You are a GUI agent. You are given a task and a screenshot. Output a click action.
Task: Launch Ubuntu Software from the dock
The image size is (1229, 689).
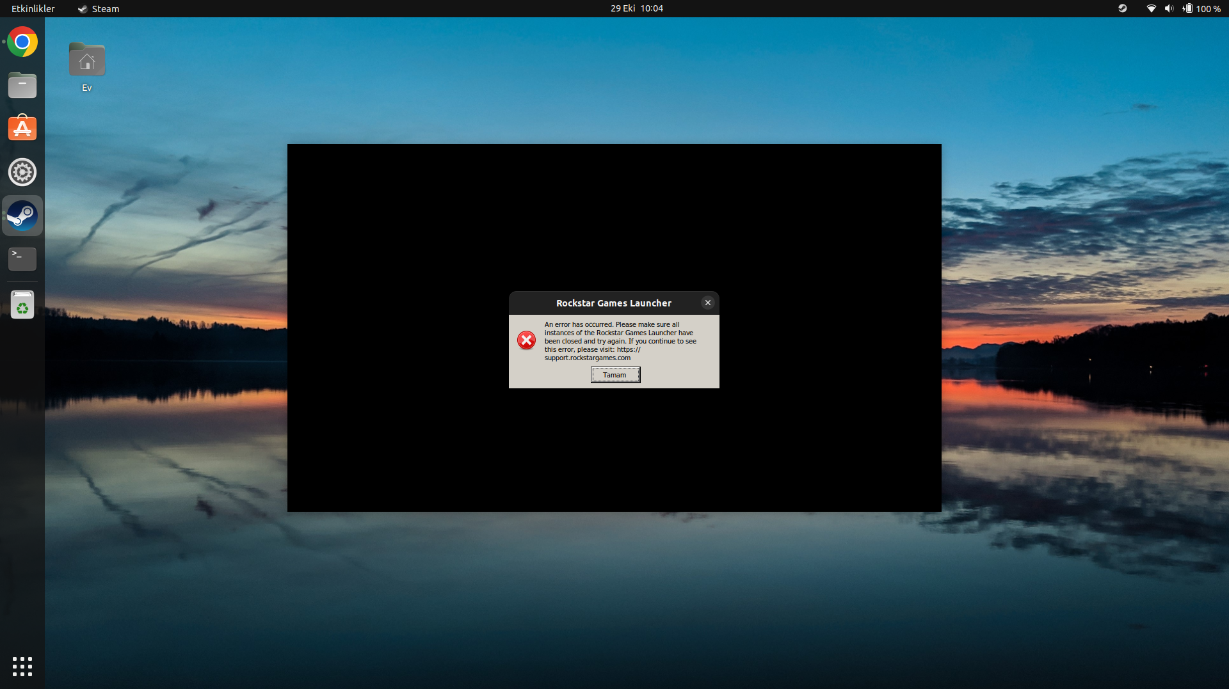click(22, 128)
